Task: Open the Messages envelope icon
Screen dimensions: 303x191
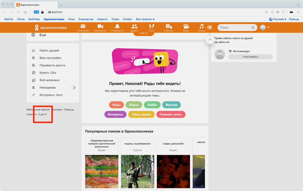Action: tap(83, 26)
